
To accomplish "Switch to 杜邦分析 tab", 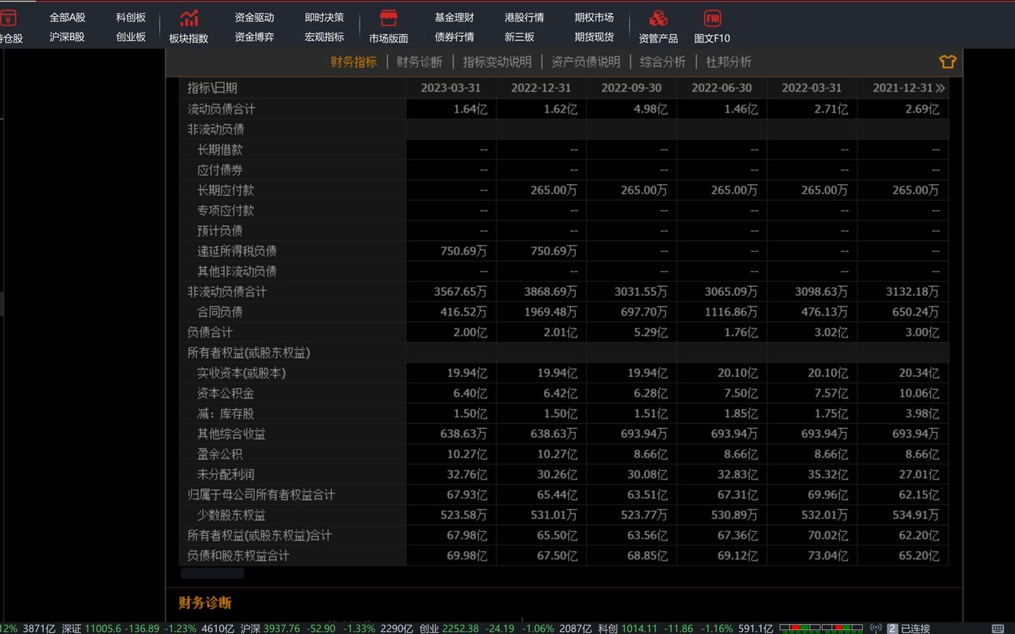I will pos(728,62).
